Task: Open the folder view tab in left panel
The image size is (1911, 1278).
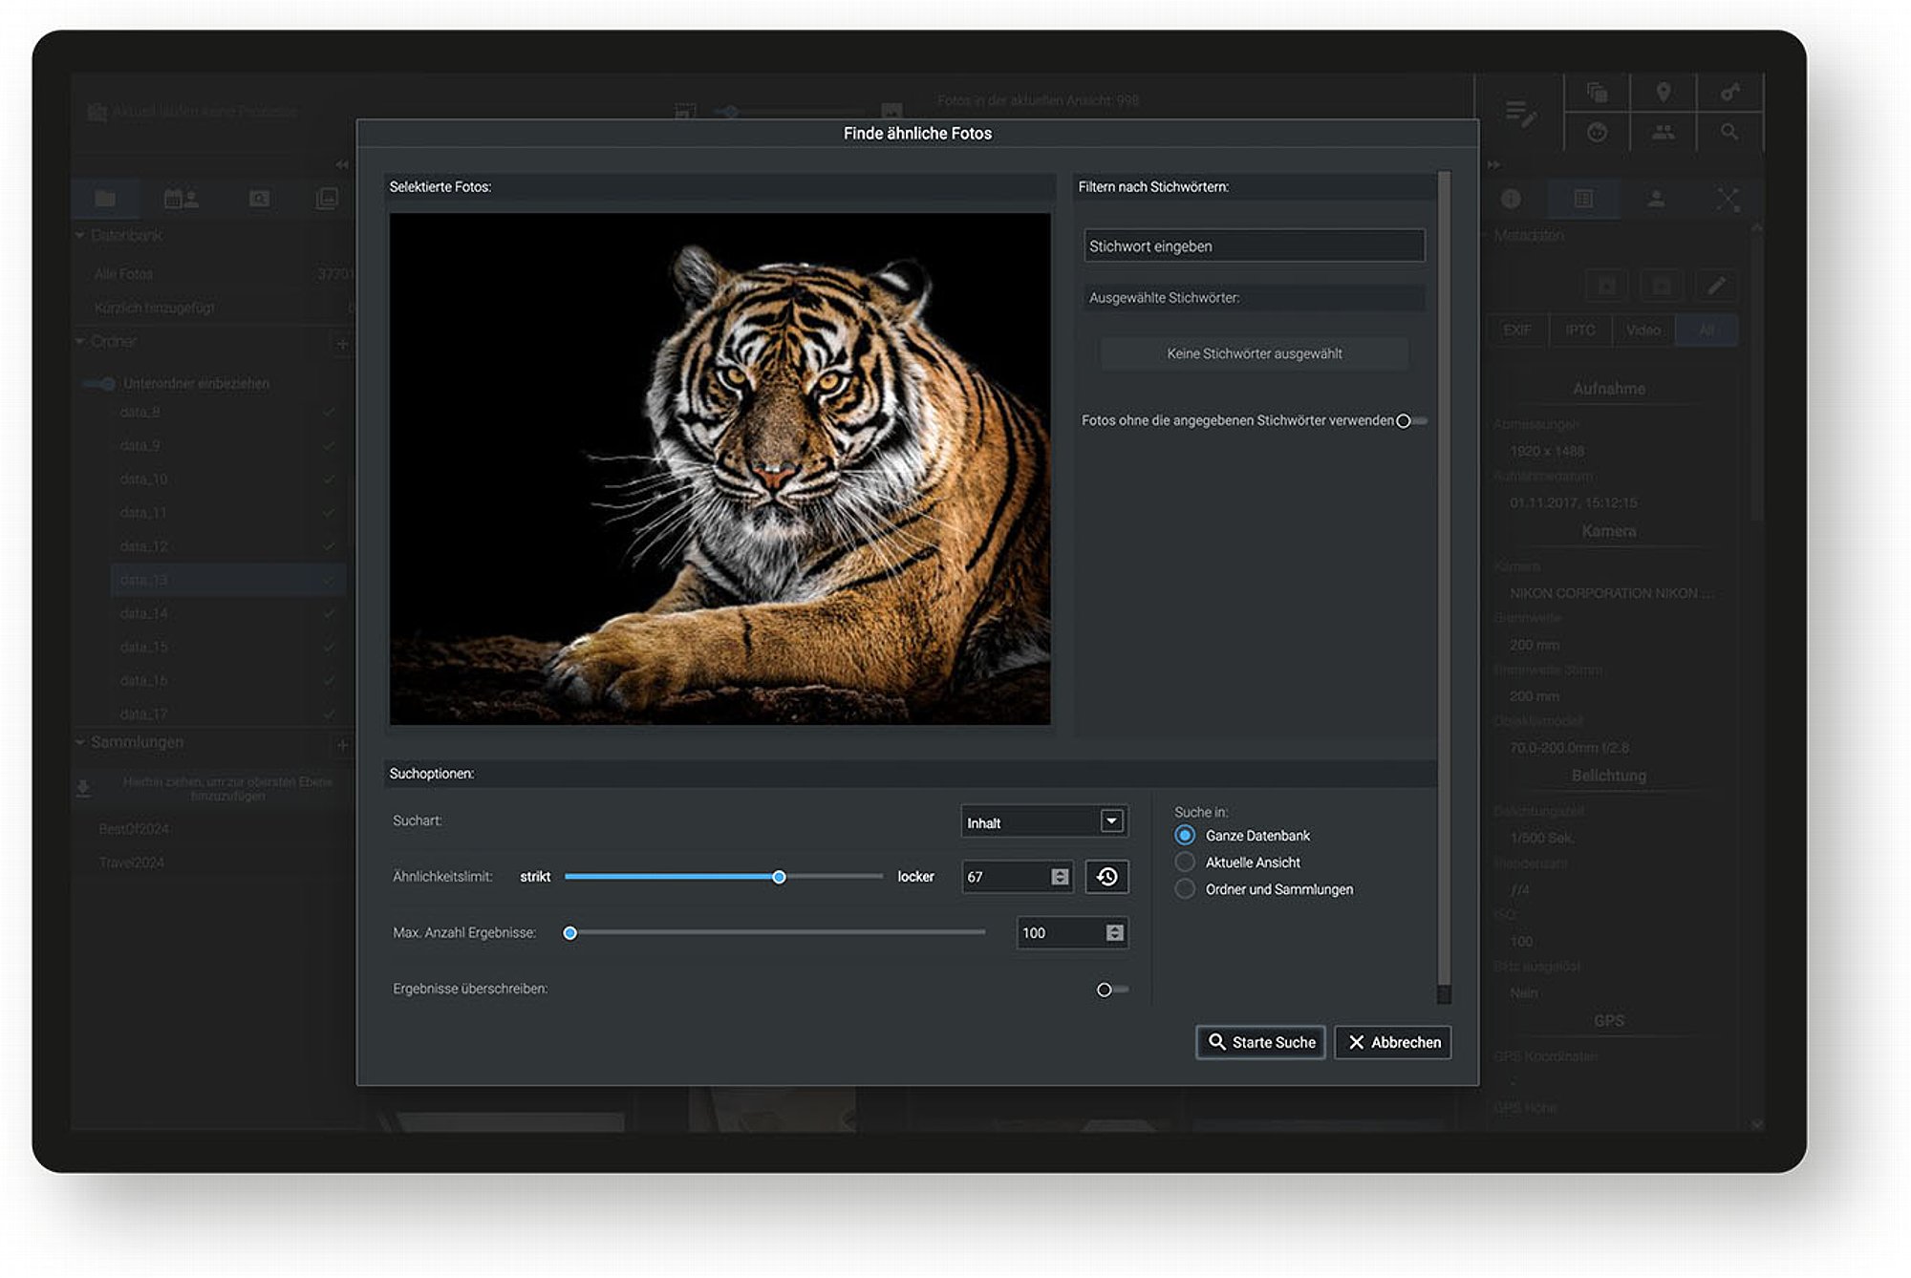Action: pyautogui.click(x=105, y=199)
